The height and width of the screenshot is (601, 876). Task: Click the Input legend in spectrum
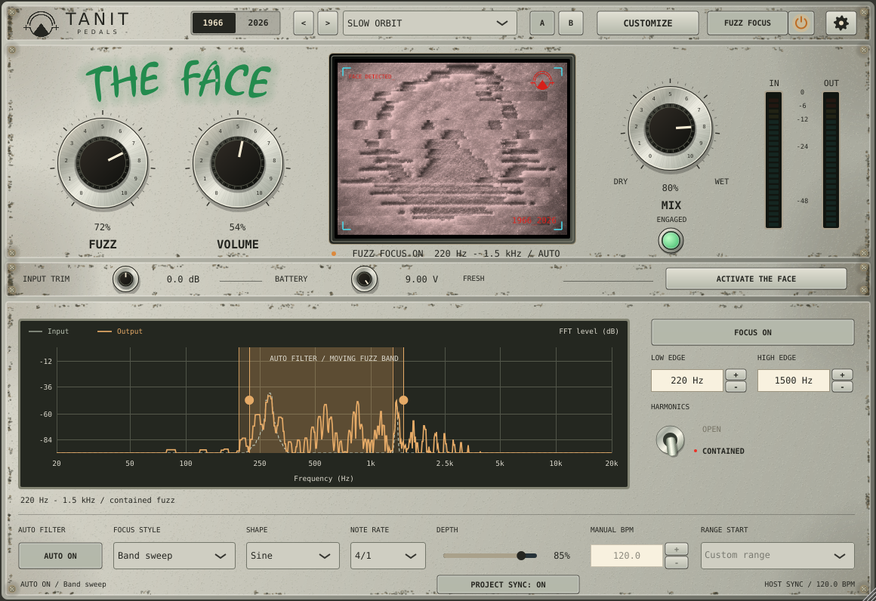(x=49, y=331)
